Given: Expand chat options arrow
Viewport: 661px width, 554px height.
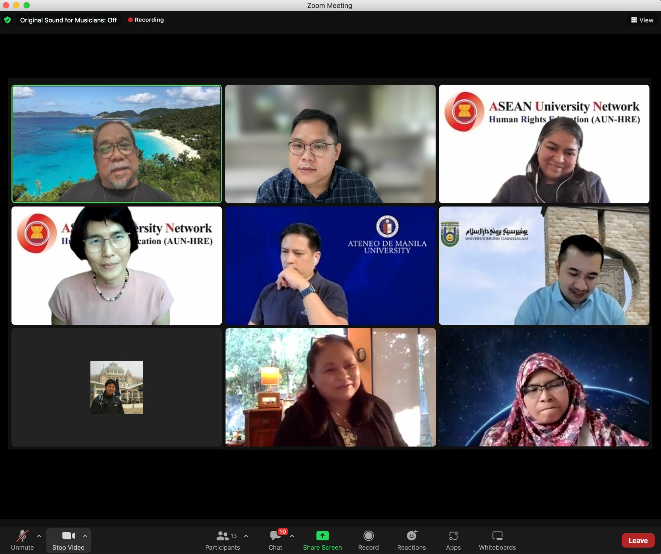Looking at the screenshot, I should 292,536.
